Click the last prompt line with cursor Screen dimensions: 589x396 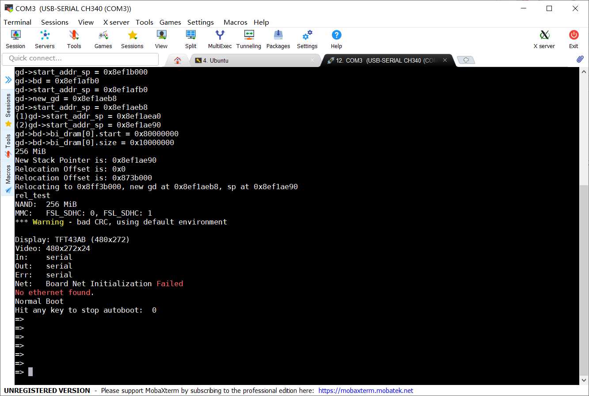(x=24, y=372)
